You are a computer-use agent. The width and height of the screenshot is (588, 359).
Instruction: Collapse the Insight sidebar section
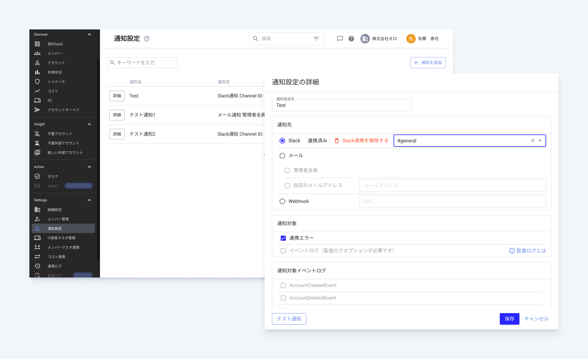tap(89, 124)
